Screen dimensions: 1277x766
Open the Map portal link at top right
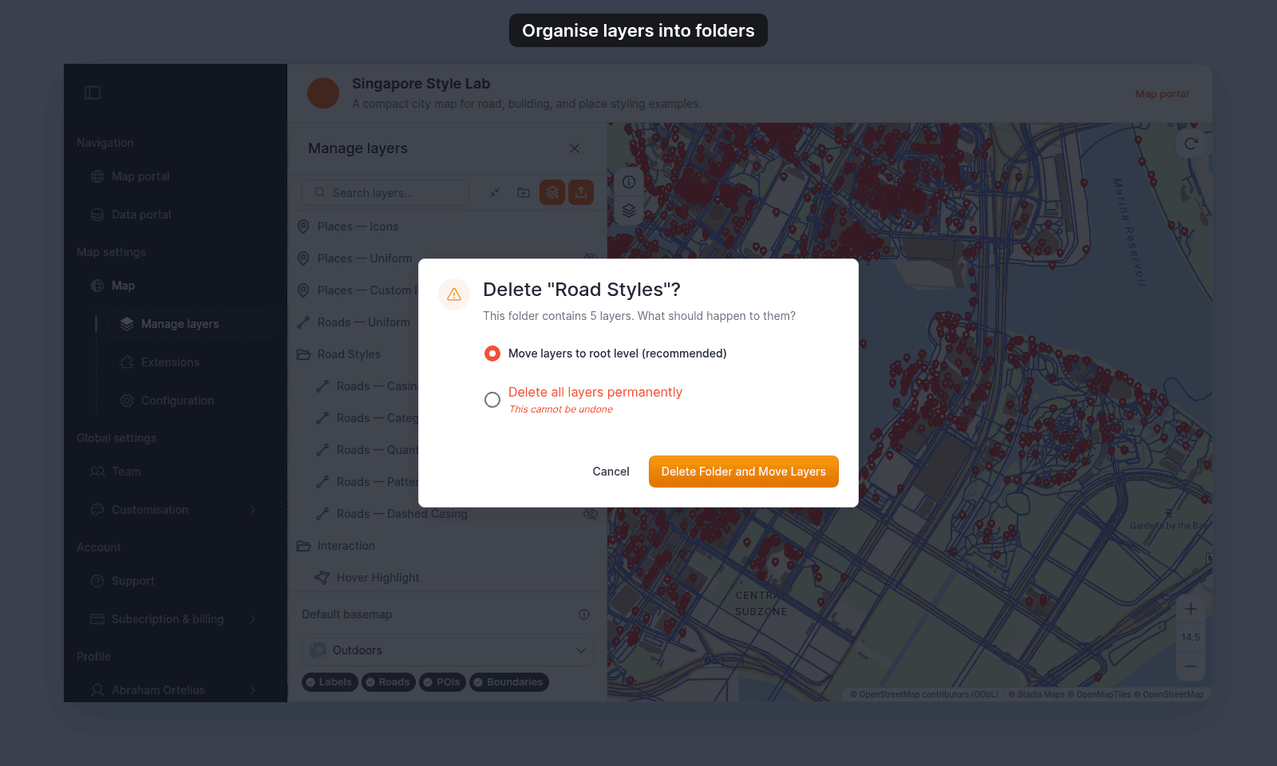(1162, 93)
